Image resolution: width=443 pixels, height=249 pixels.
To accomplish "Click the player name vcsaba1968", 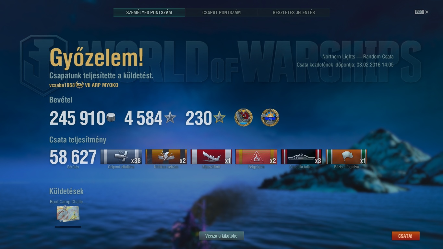I will pos(62,85).
